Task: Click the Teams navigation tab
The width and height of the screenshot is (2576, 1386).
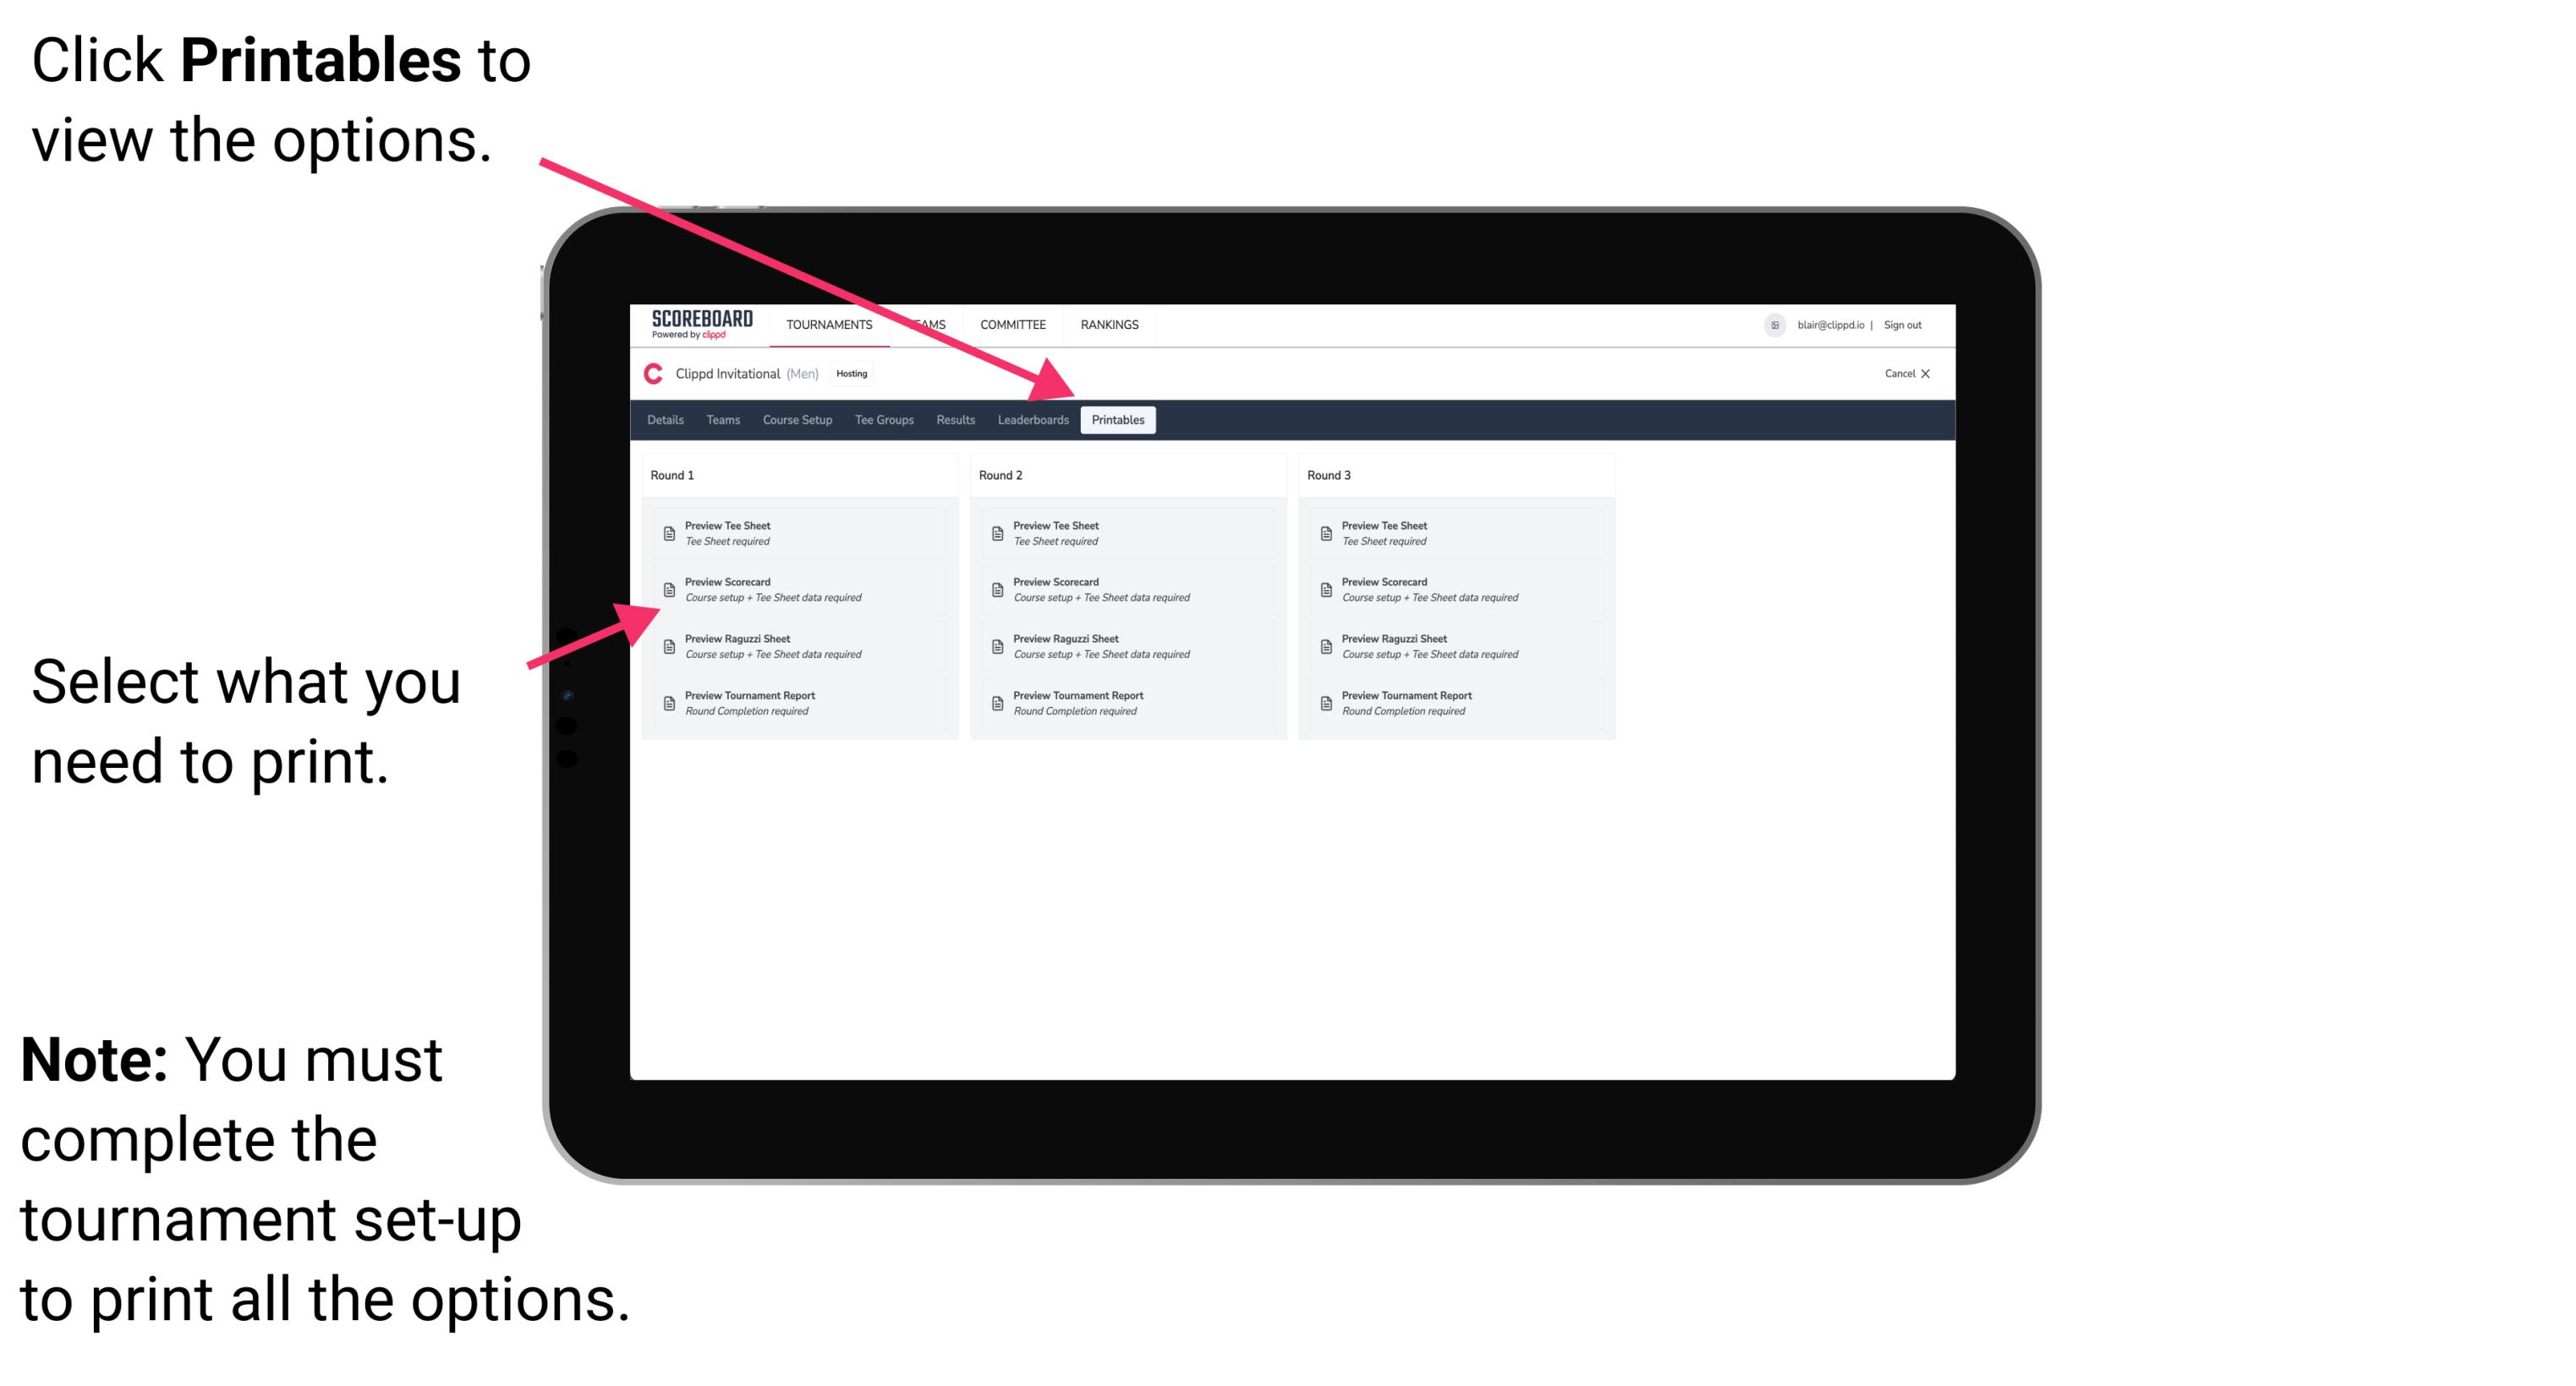Action: coord(719,420)
